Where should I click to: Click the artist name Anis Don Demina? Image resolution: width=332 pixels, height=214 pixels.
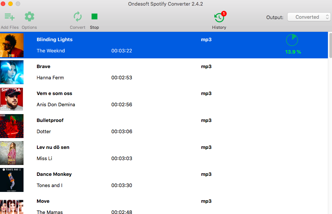pos(56,104)
